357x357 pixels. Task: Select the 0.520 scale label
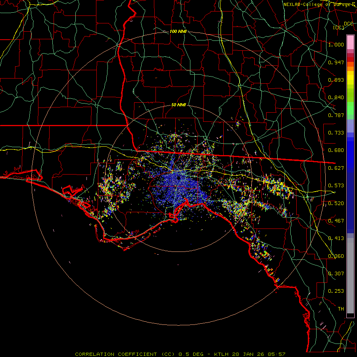coord(336,203)
